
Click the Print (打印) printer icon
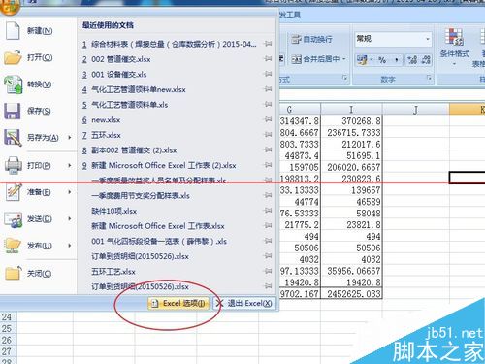[x=14, y=165]
